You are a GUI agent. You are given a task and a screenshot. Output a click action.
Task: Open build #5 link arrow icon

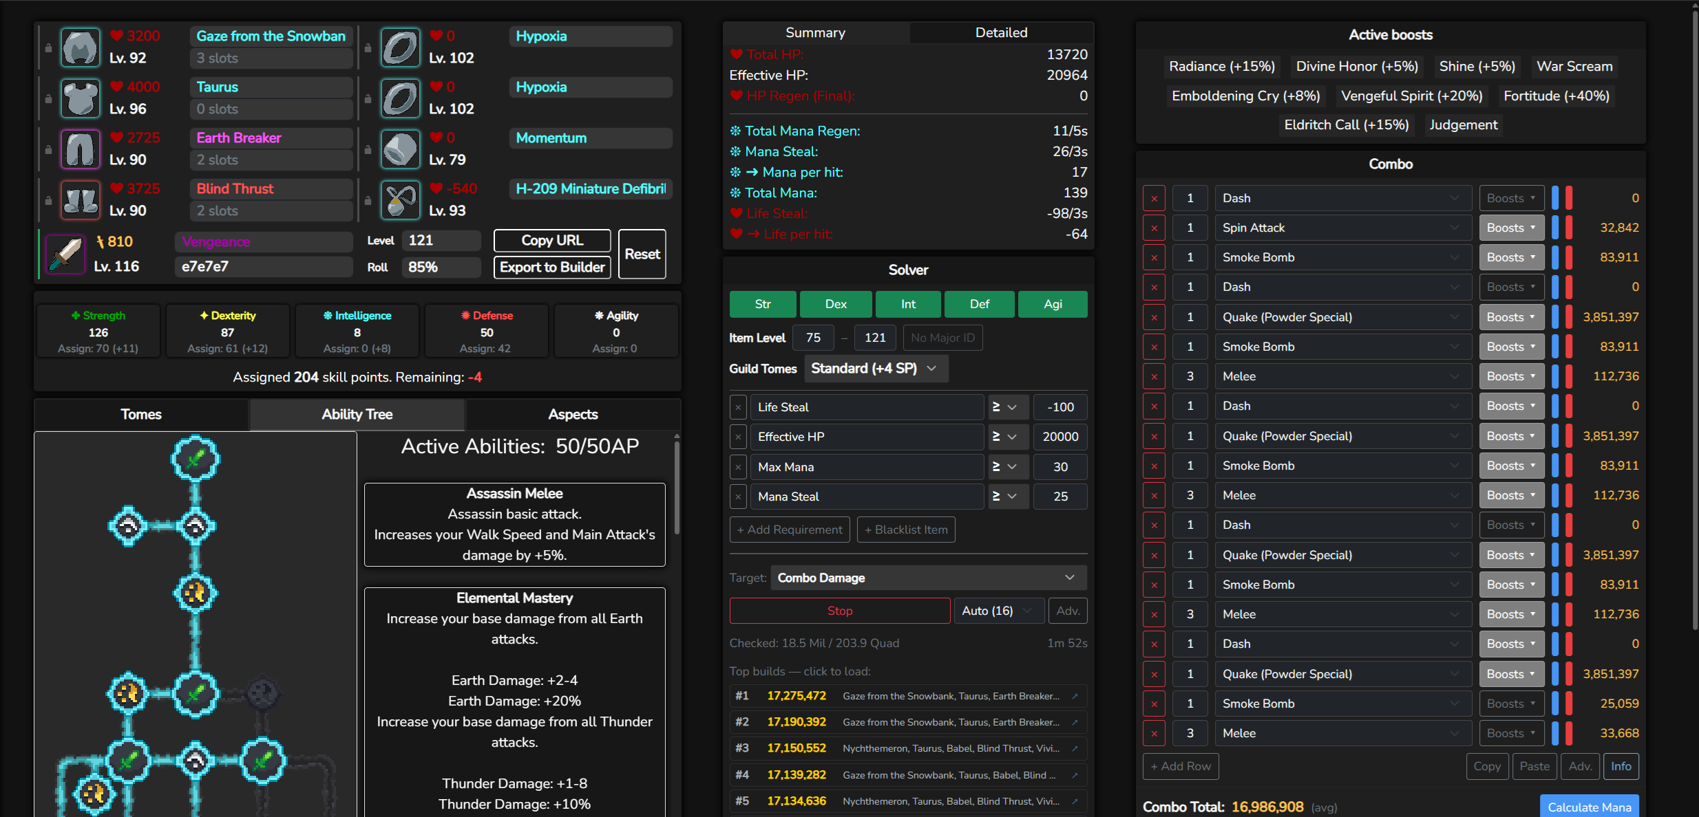(x=1075, y=801)
